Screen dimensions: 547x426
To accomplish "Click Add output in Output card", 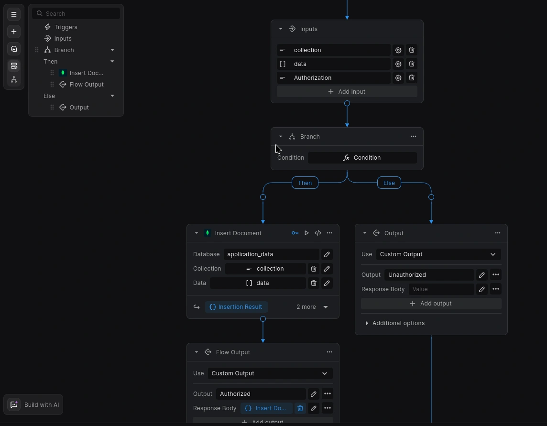I will 431,304.
